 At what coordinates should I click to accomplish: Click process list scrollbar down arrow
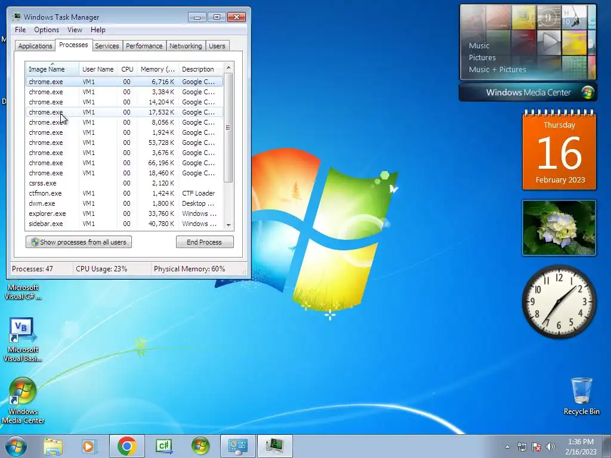pos(229,225)
